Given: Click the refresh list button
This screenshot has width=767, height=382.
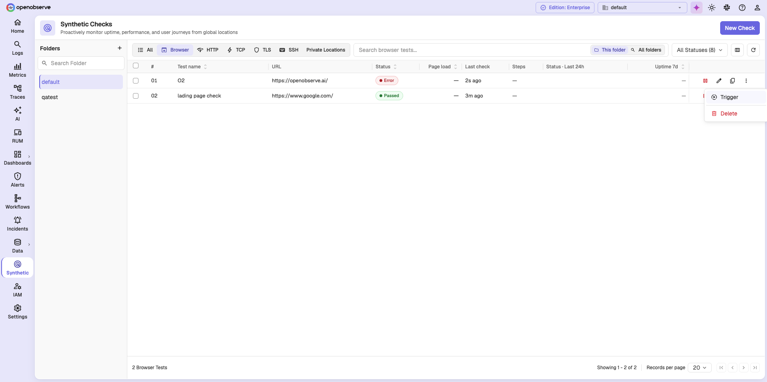Looking at the screenshot, I should [x=753, y=50].
